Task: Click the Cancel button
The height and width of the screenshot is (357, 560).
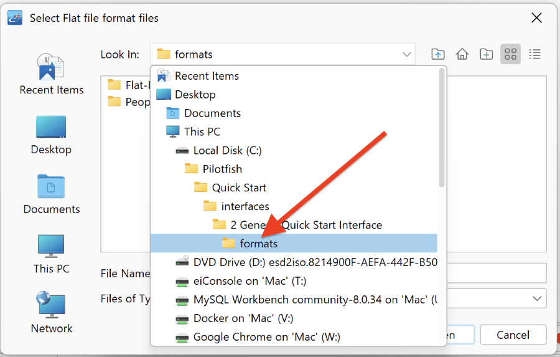Action: [x=513, y=335]
